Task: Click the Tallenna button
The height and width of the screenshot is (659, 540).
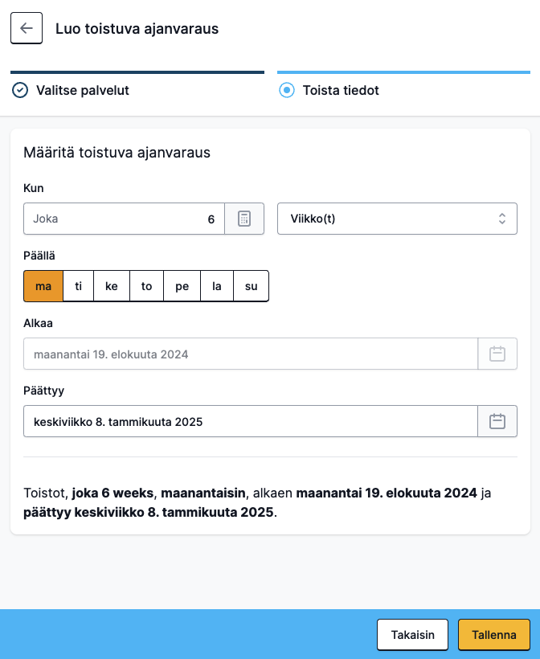Action: [x=493, y=635]
